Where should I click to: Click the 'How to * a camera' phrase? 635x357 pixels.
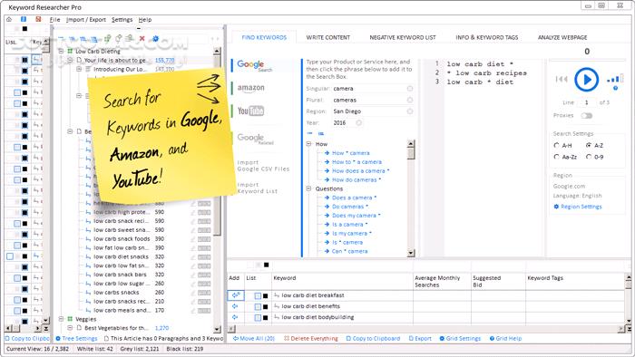click(357, 161)
